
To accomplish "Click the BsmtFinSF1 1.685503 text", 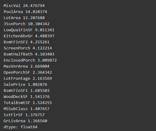I will (27, 91).
